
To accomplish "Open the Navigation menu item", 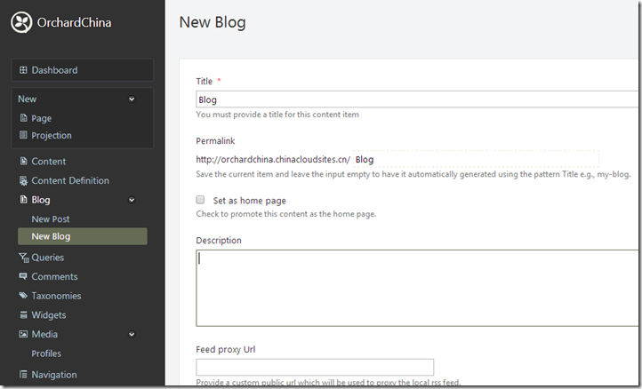I will 54,375.
